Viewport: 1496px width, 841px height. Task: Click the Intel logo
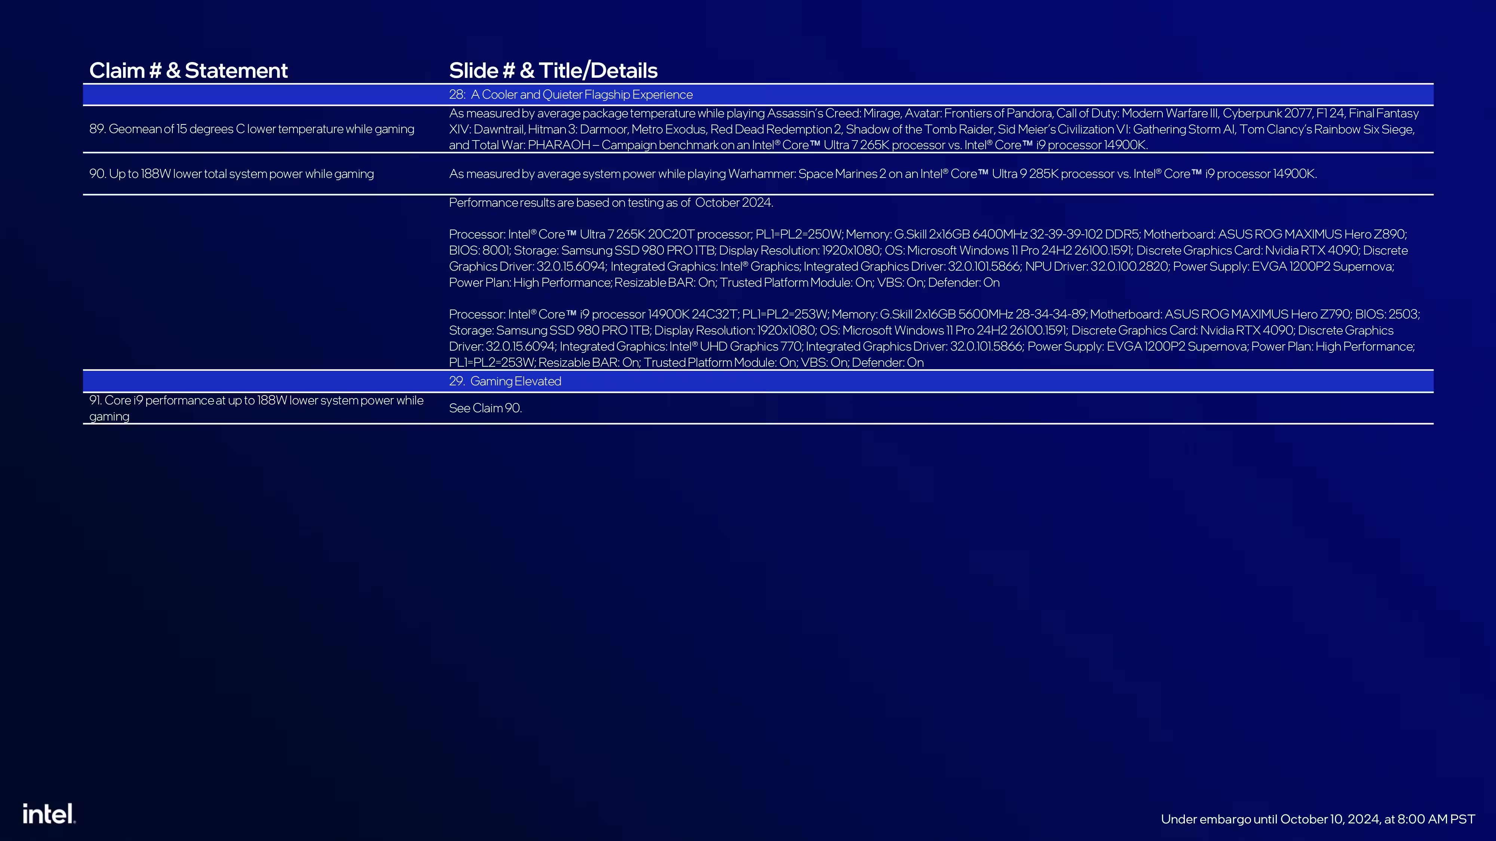(x=49, y=813)
